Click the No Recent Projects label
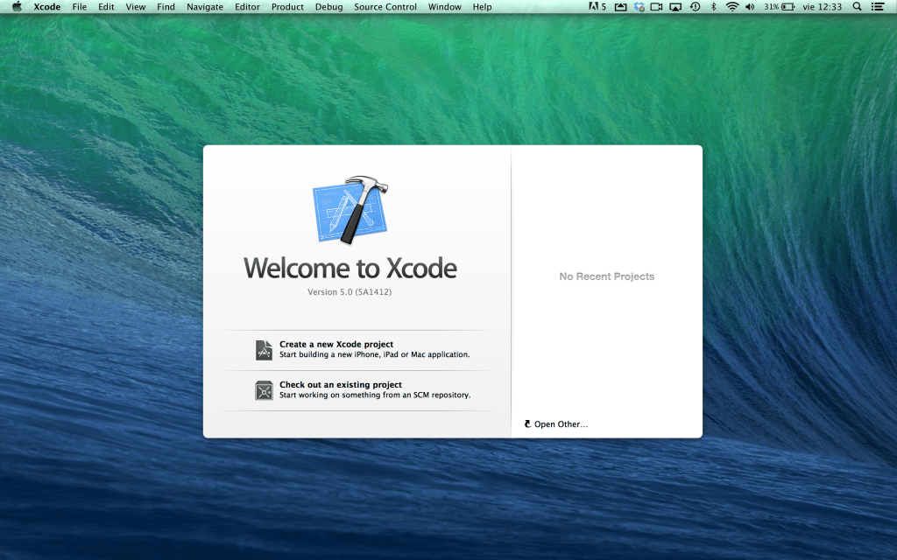The height and width of the screenshot is (560, 897). (x=607, y=276)
